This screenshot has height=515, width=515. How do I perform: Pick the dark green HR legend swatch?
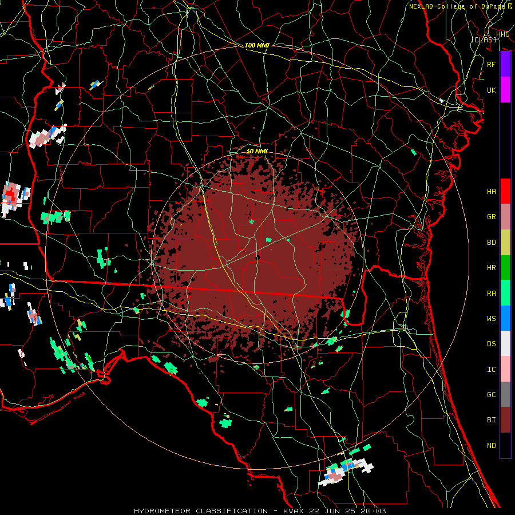pyautogui.click(x=505, y=268)
